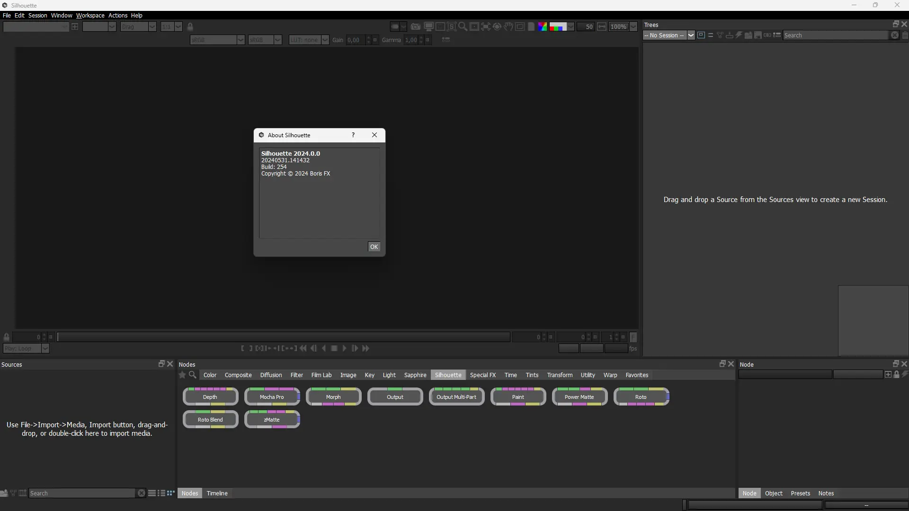Expand the Play: Loop dropdown
Screen dimensions: 909x511
45,349
